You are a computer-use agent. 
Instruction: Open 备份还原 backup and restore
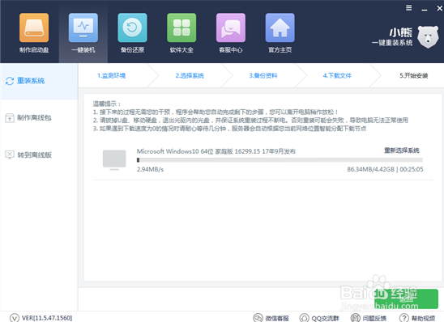tap(132, 33)
